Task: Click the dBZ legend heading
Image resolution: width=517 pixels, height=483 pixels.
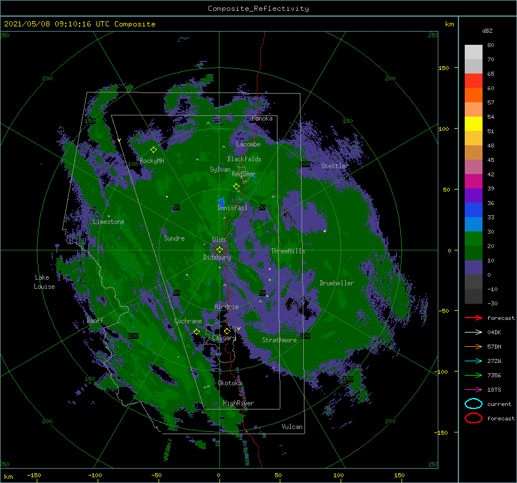Action: point(487,31)
